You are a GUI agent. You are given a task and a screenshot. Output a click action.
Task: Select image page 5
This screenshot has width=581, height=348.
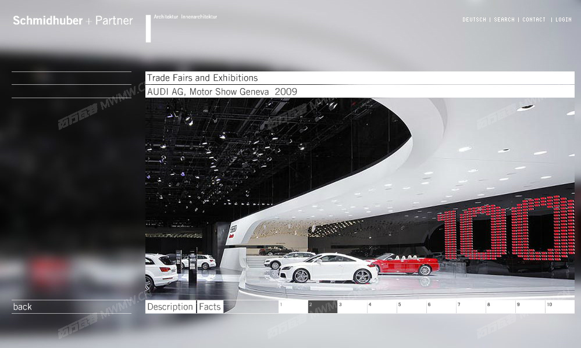tap(412, 307)
